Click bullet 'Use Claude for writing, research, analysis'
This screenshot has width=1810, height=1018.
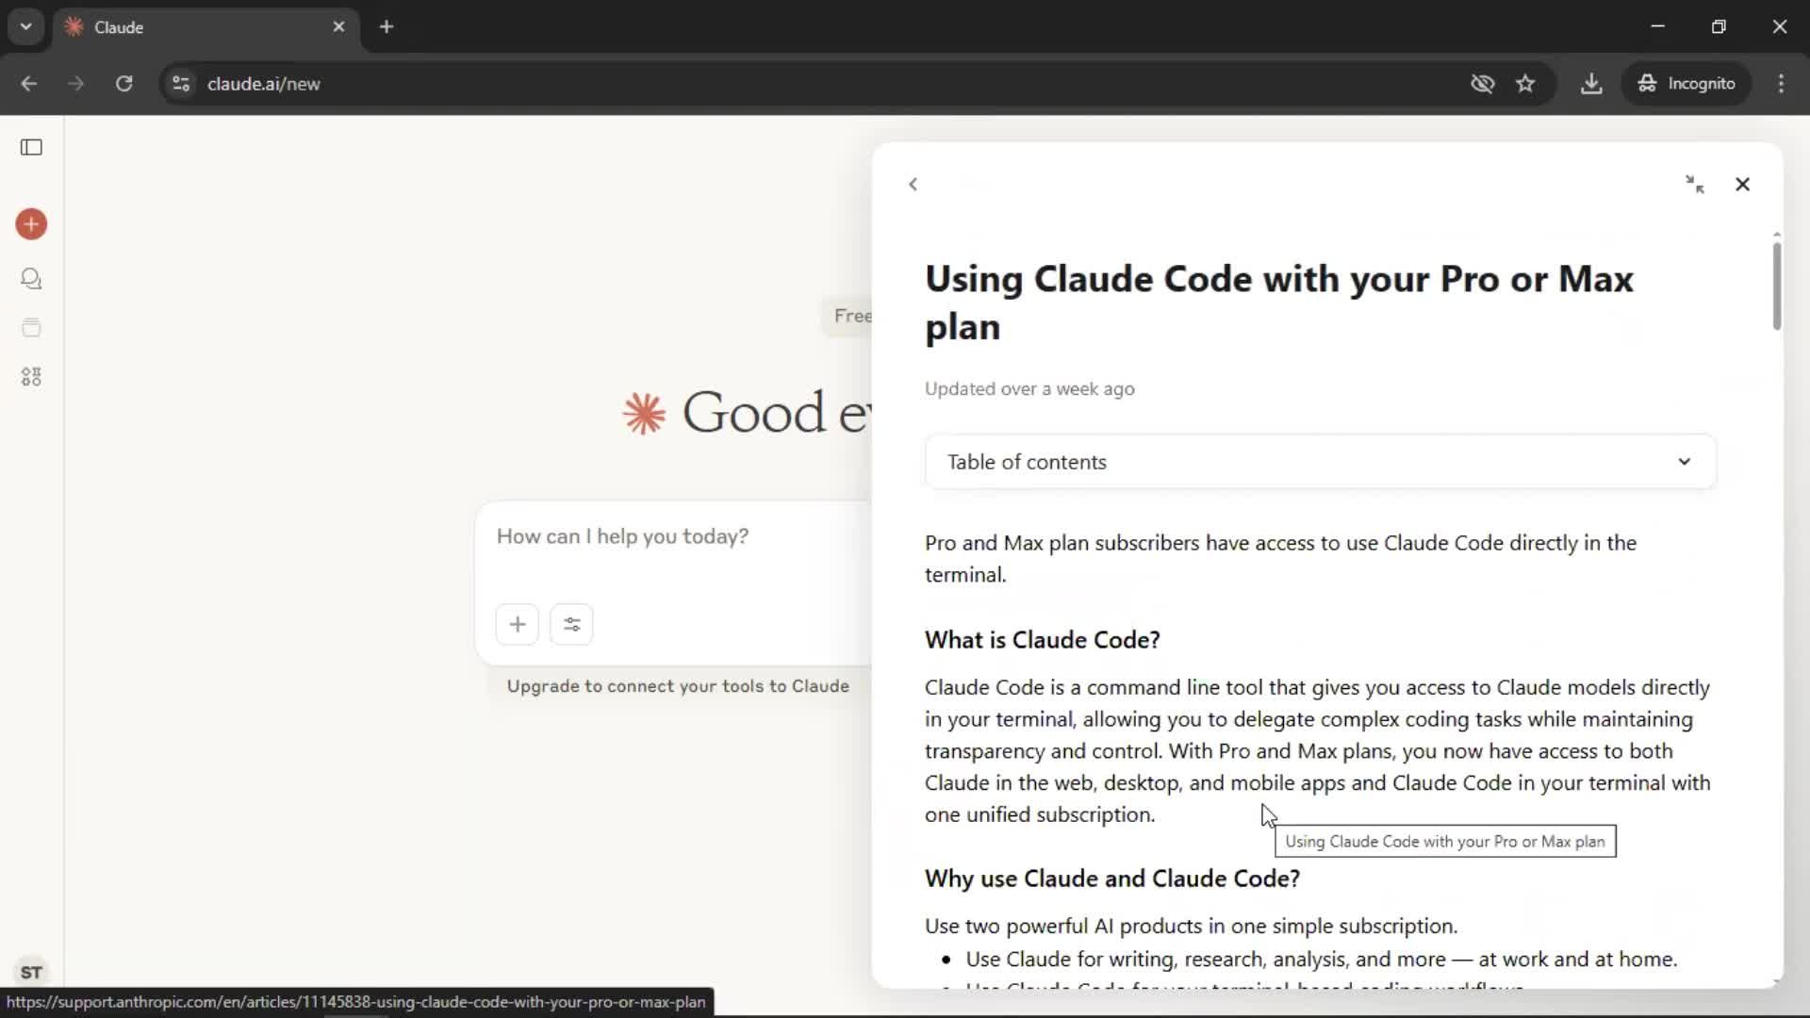point(1321,960)
